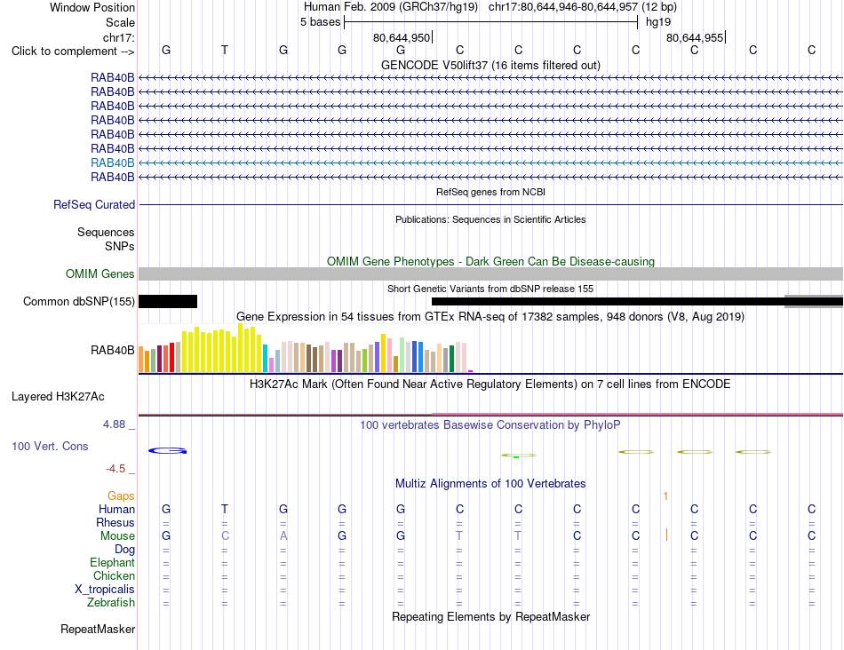
Task: Click the Scale track label
Action: [120, 22]
